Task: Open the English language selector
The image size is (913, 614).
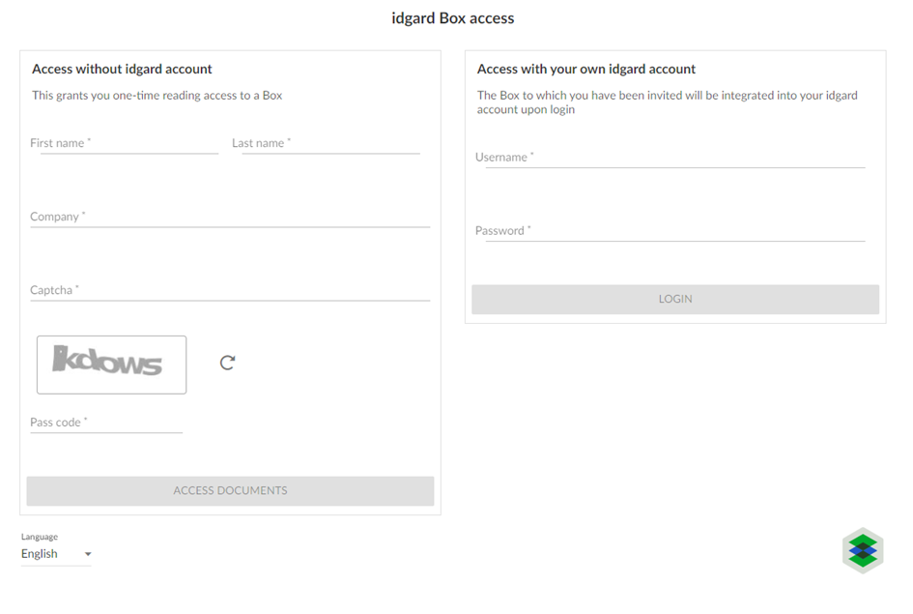Action: [x=56, y=554]
